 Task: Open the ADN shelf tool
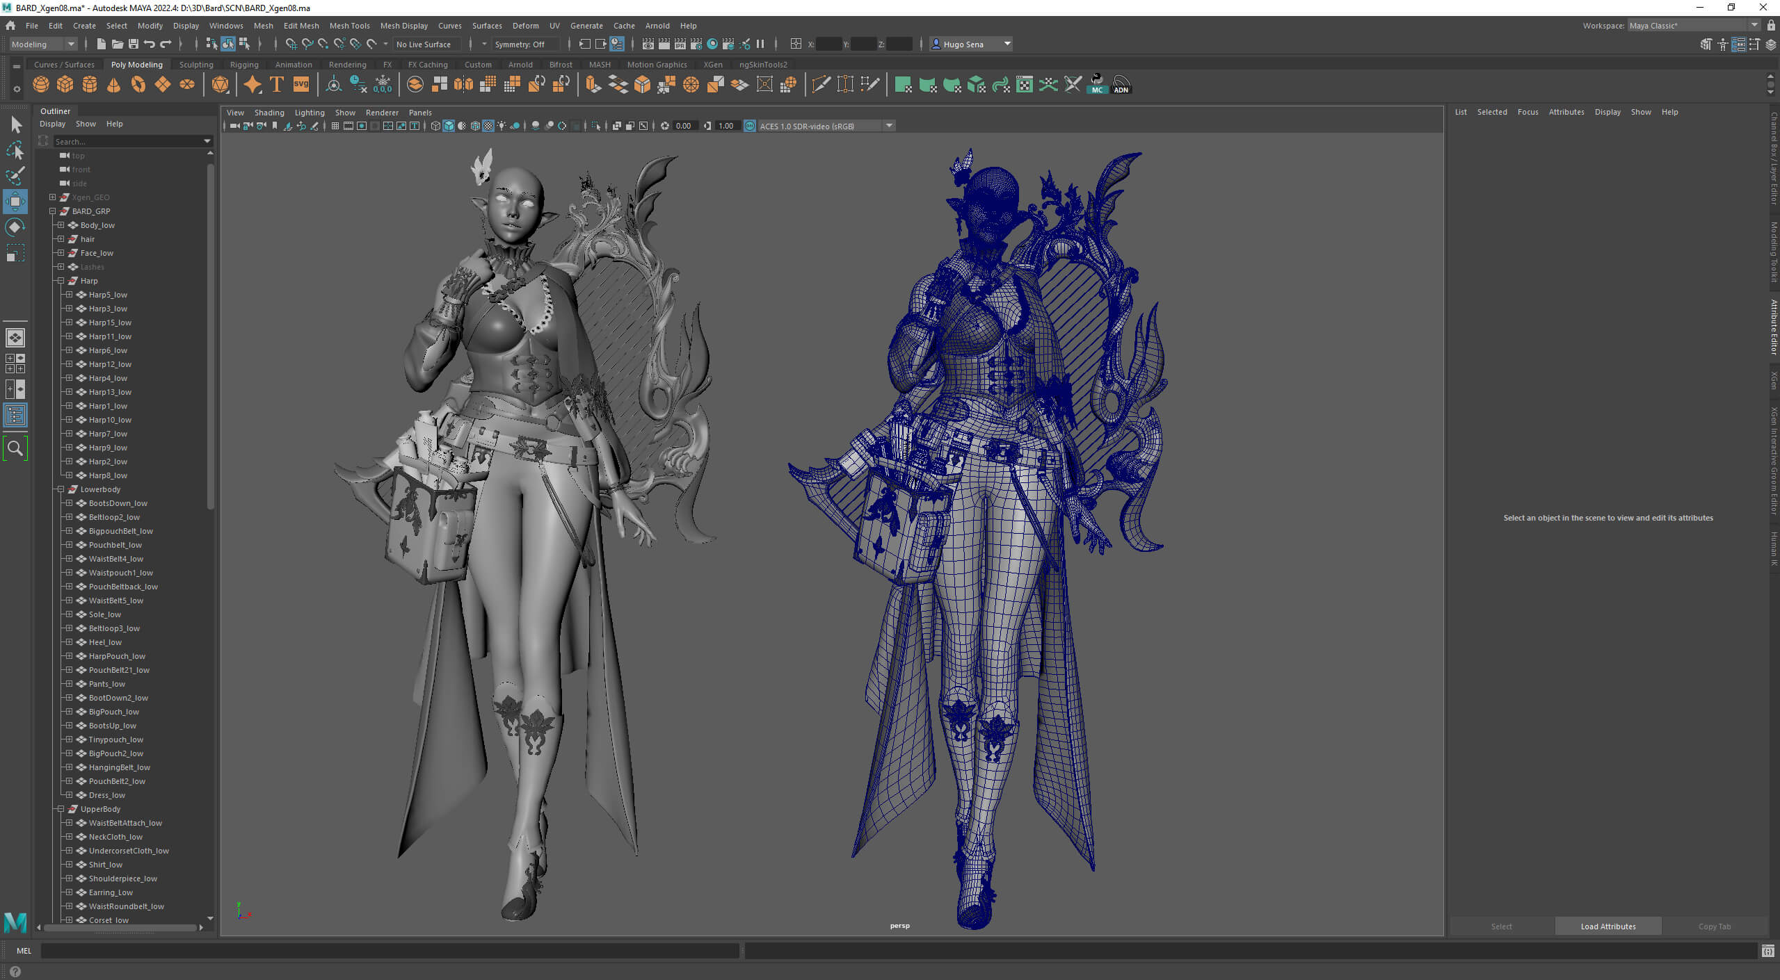pos(1121,85)
